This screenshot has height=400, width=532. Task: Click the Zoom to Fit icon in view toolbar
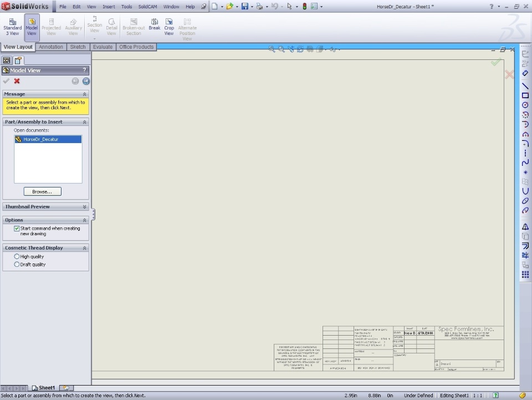272,49
